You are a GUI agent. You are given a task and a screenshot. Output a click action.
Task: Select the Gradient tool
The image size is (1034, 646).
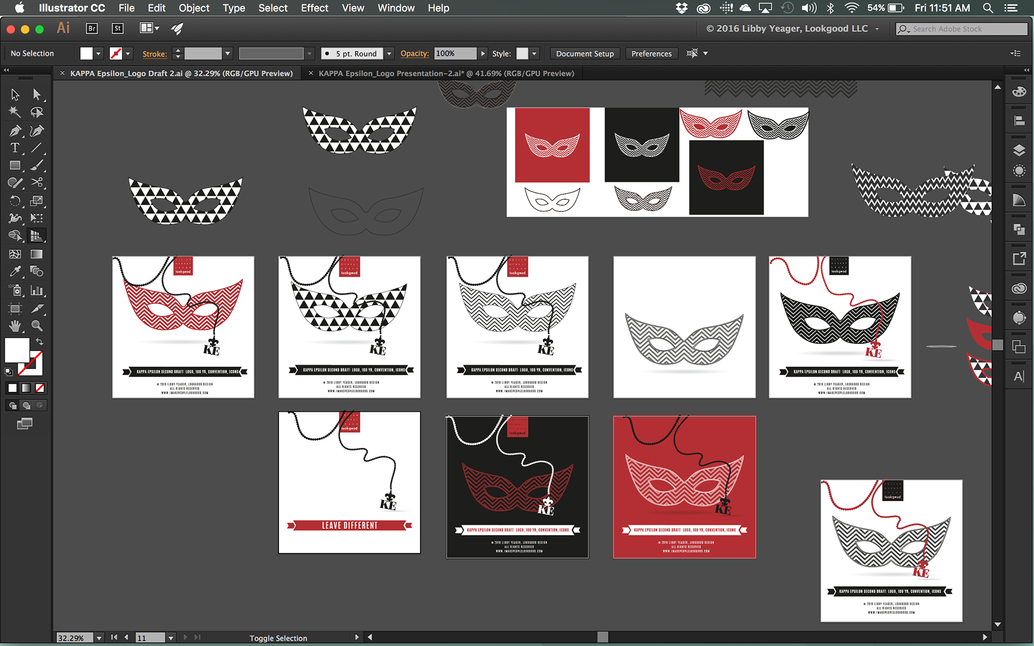pos(37,254)
